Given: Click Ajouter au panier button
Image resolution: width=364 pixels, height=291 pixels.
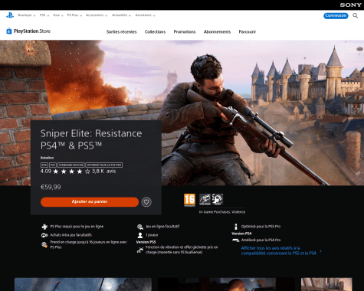Looking at the screenshot, I should (x=90, y=201).
